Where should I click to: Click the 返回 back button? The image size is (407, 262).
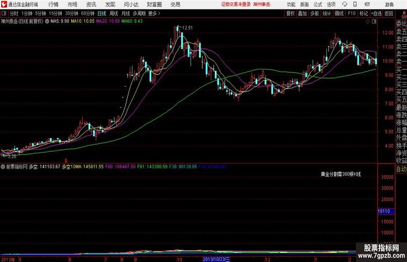tap(389, 13)
